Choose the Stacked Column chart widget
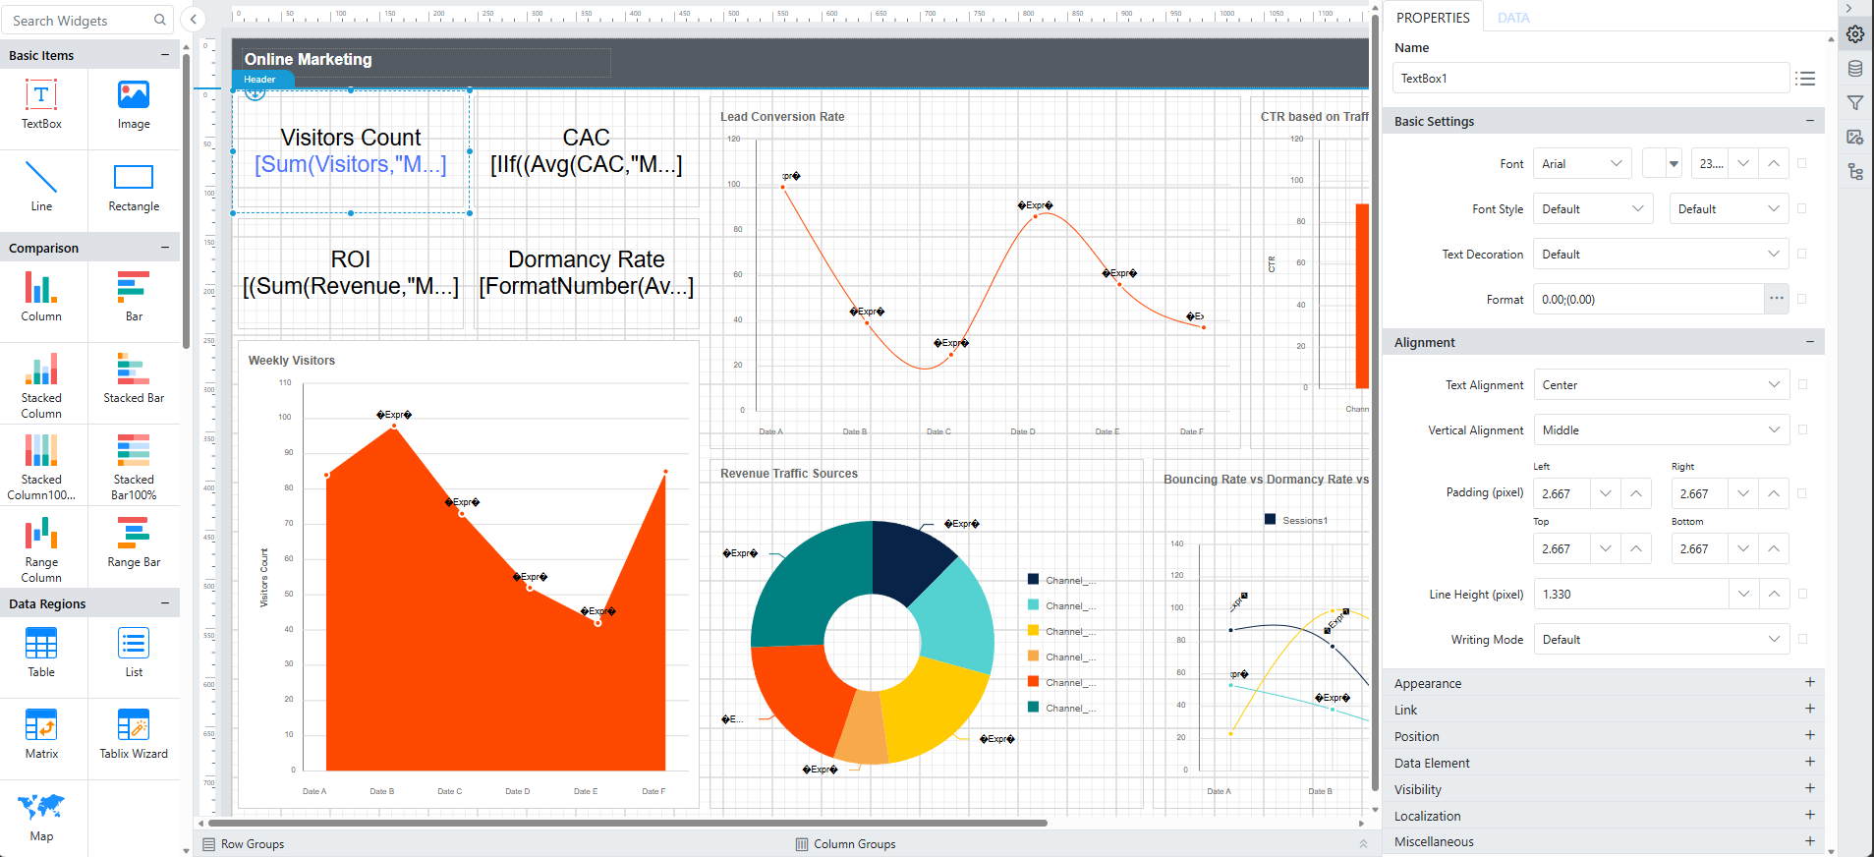The image size is (1874, 857). pos(41,385)
